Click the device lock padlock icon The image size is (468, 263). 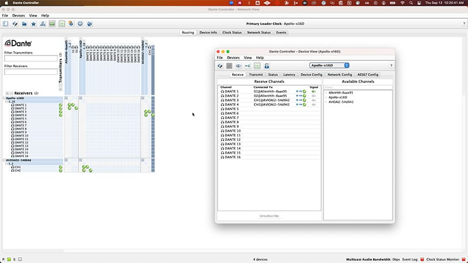(267, 65)
